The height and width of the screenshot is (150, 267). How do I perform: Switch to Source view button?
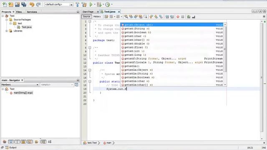tap(86, 17)
